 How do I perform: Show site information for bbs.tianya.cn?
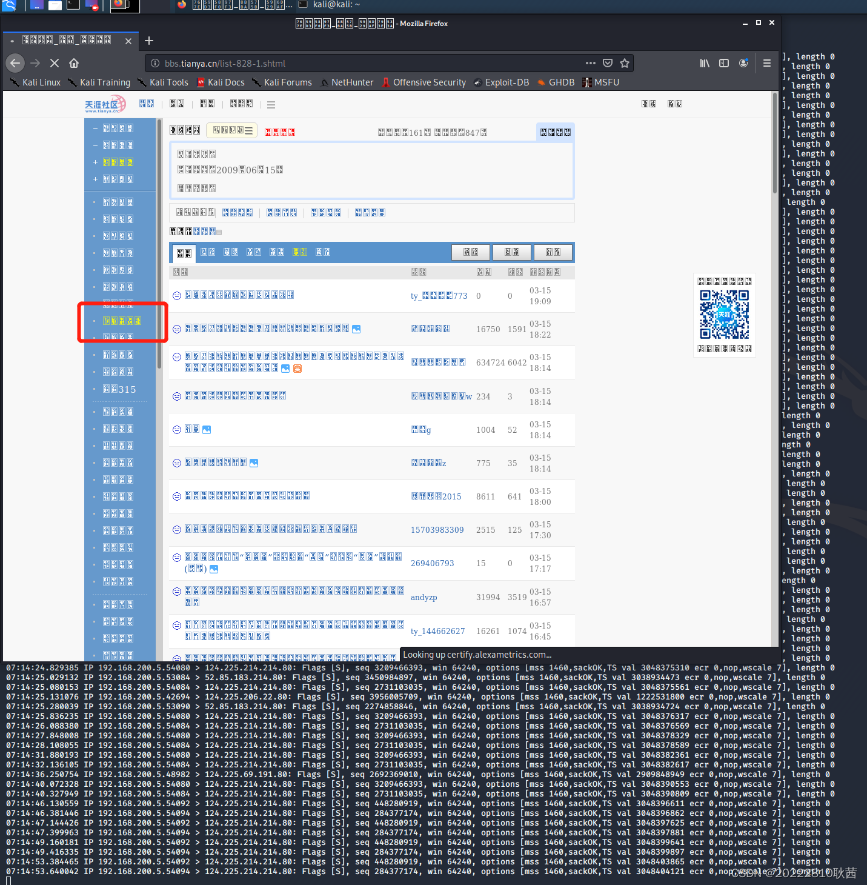[x=155, y=63]
